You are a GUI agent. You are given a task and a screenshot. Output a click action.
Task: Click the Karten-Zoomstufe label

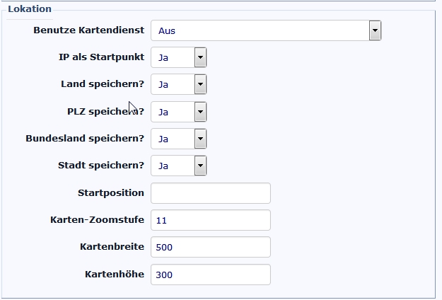click(x=98, y=219)
